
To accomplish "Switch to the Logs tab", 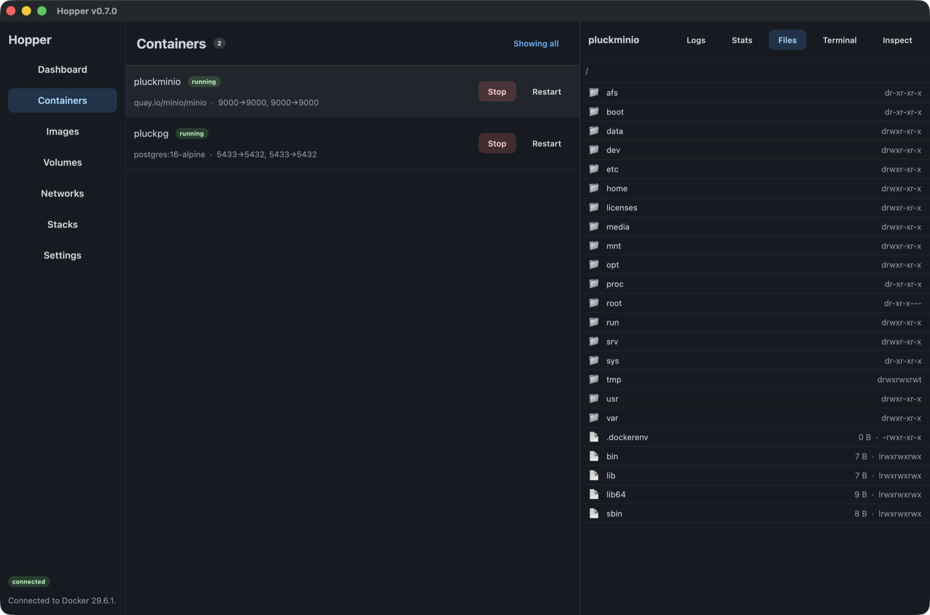I will pos(696,40).
